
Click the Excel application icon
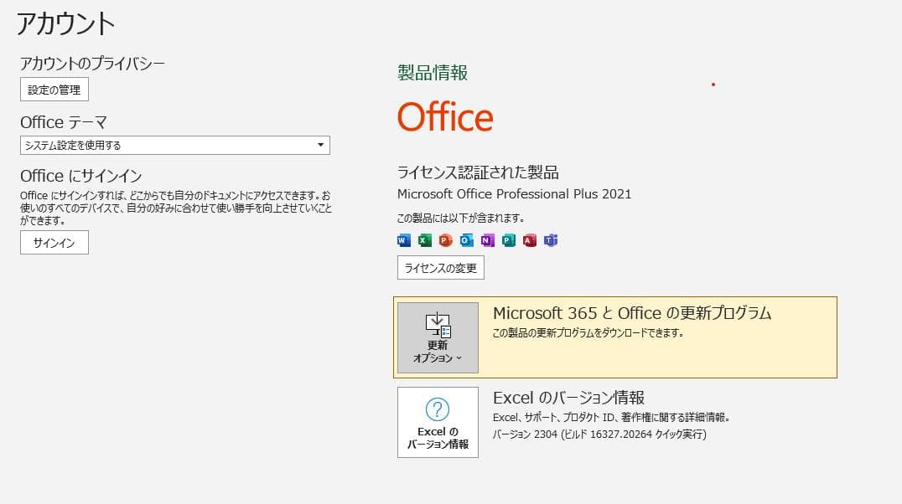click(x=423, y=240)
